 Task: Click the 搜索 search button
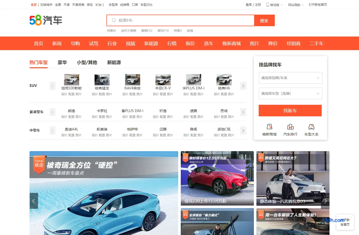(x=264, y=20)
